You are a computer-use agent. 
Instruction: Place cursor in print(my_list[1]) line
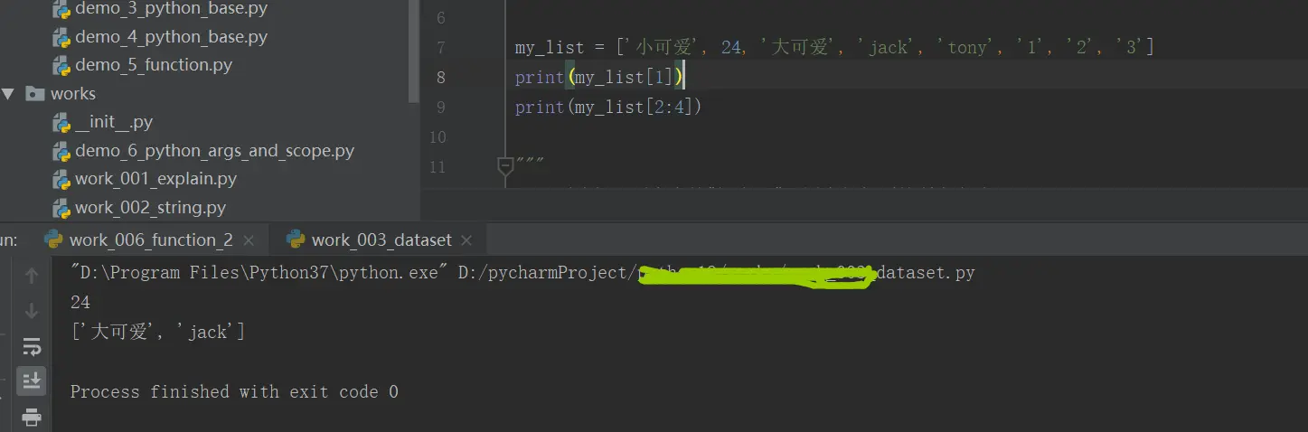click(600, 77)
